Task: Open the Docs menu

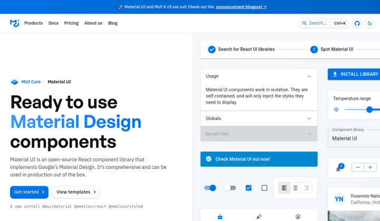Action: point(53,23)
